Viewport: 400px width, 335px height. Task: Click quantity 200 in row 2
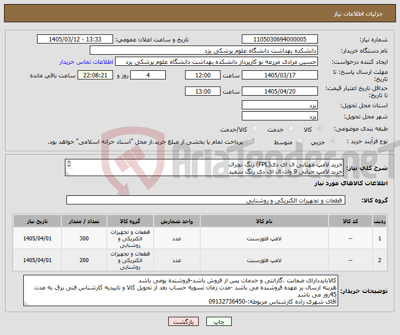(84, 260)
